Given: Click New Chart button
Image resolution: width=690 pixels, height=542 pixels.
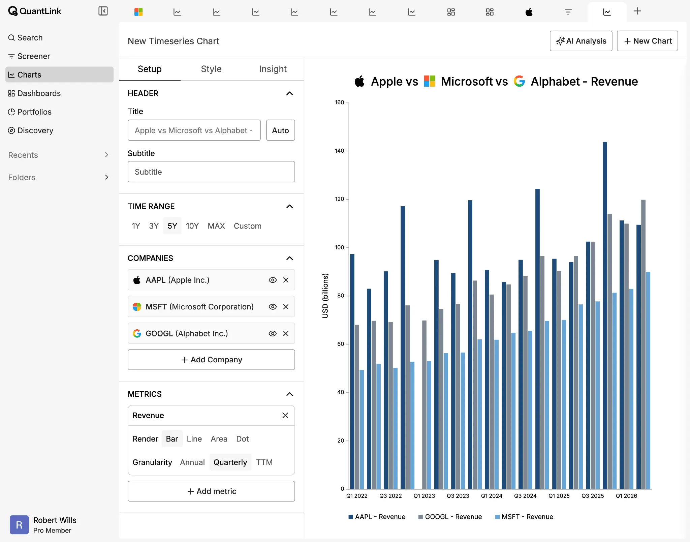Looking at the screenshot, I should click(647, 41).
